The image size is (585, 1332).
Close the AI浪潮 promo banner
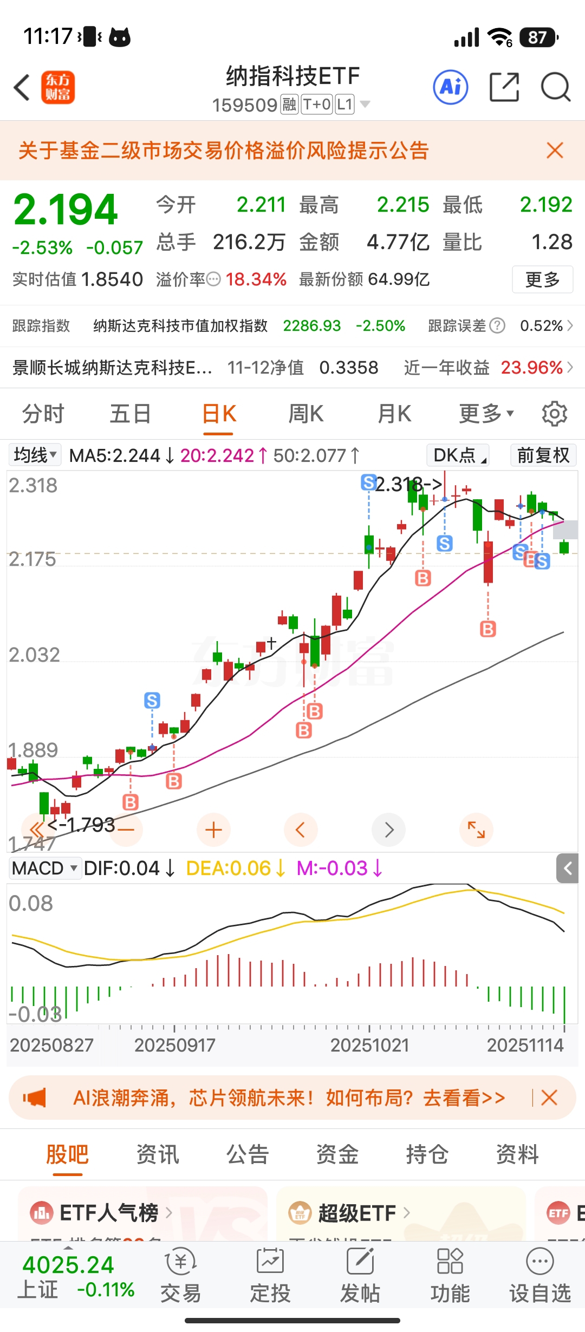[549, 1098]
